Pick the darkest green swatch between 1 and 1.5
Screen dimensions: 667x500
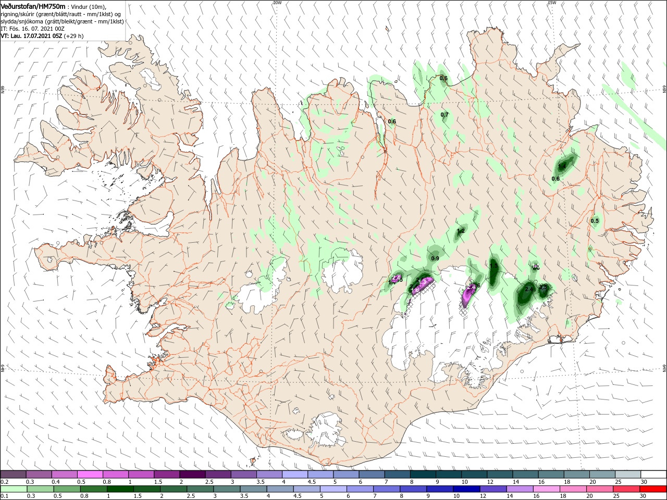(120, 489)
